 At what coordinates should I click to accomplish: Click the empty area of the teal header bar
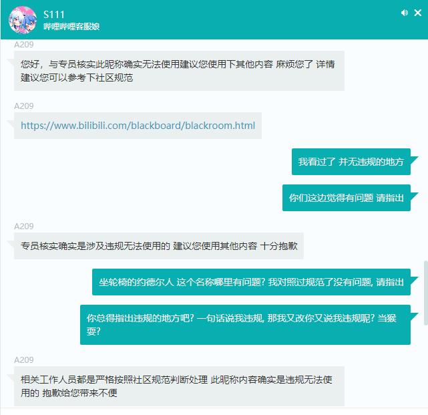click(246, 19)
